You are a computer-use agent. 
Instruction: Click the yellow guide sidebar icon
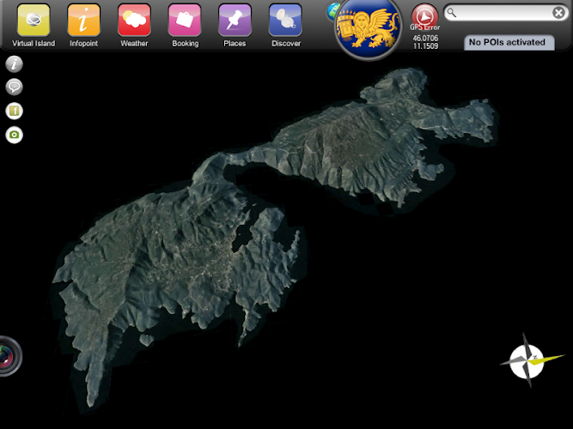point(15,111)
